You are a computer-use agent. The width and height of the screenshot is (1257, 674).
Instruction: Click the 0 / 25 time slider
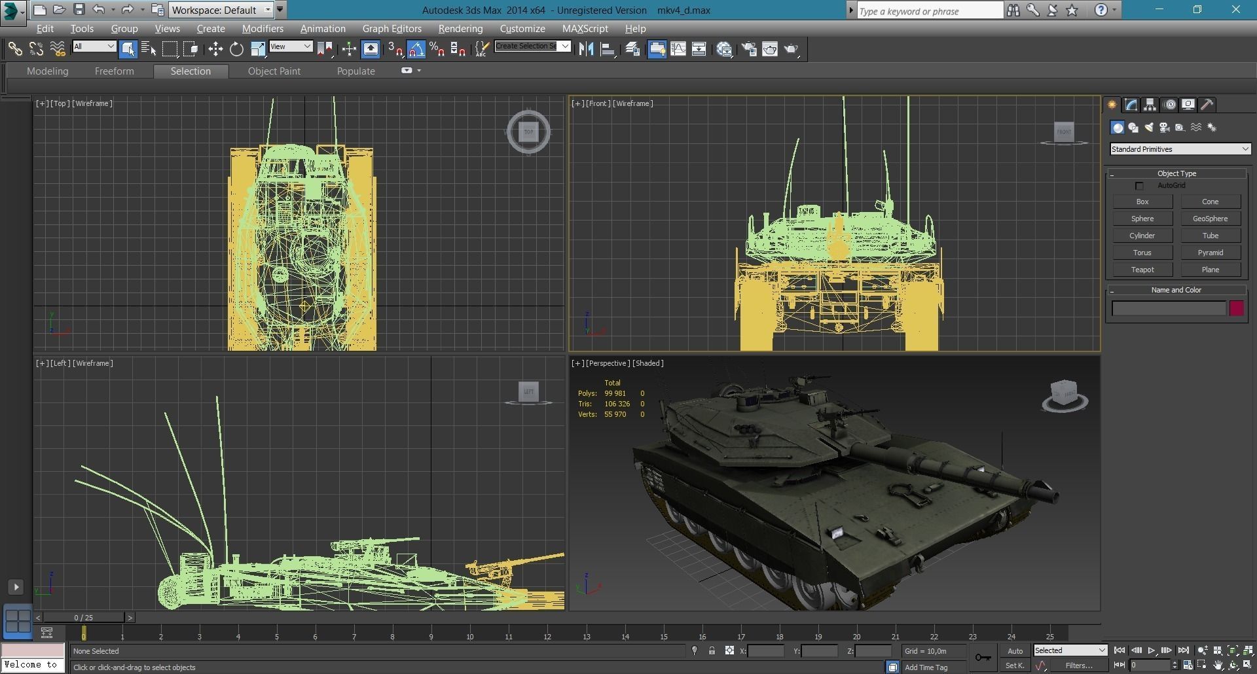point(84,617)
